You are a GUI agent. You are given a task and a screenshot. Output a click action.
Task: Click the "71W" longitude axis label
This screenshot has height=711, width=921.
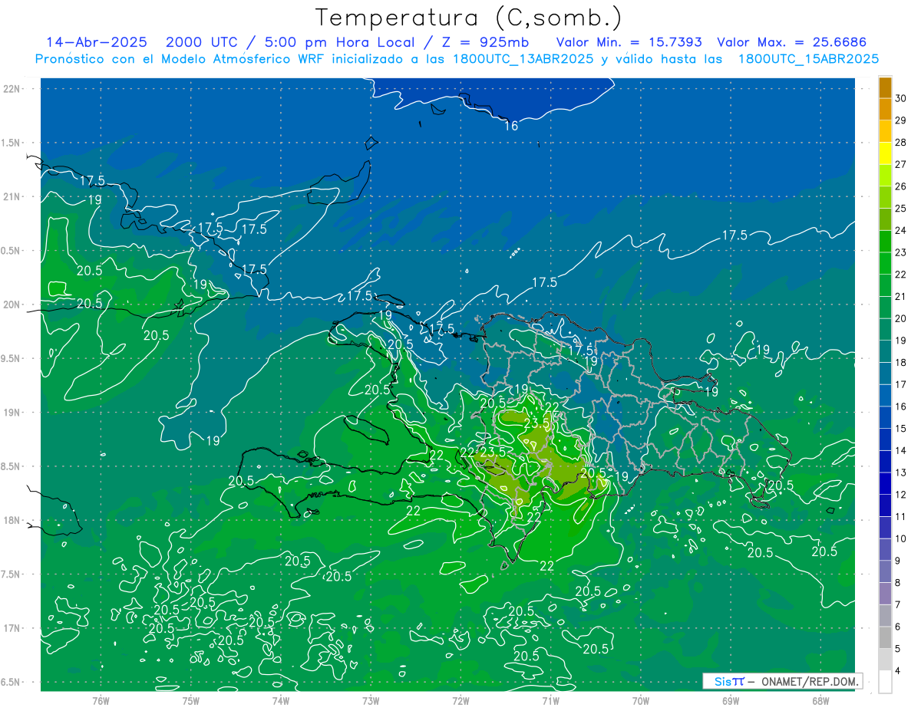[x=550, y=701]
